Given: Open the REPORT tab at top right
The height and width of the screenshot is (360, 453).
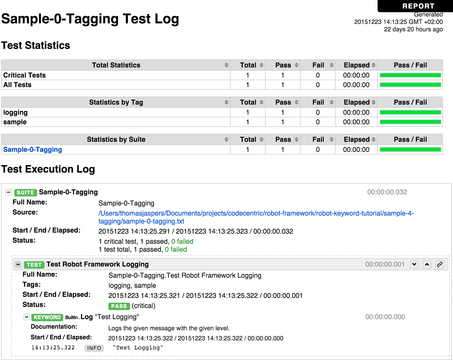Looking at the screenshot, I should coord(418,6).
